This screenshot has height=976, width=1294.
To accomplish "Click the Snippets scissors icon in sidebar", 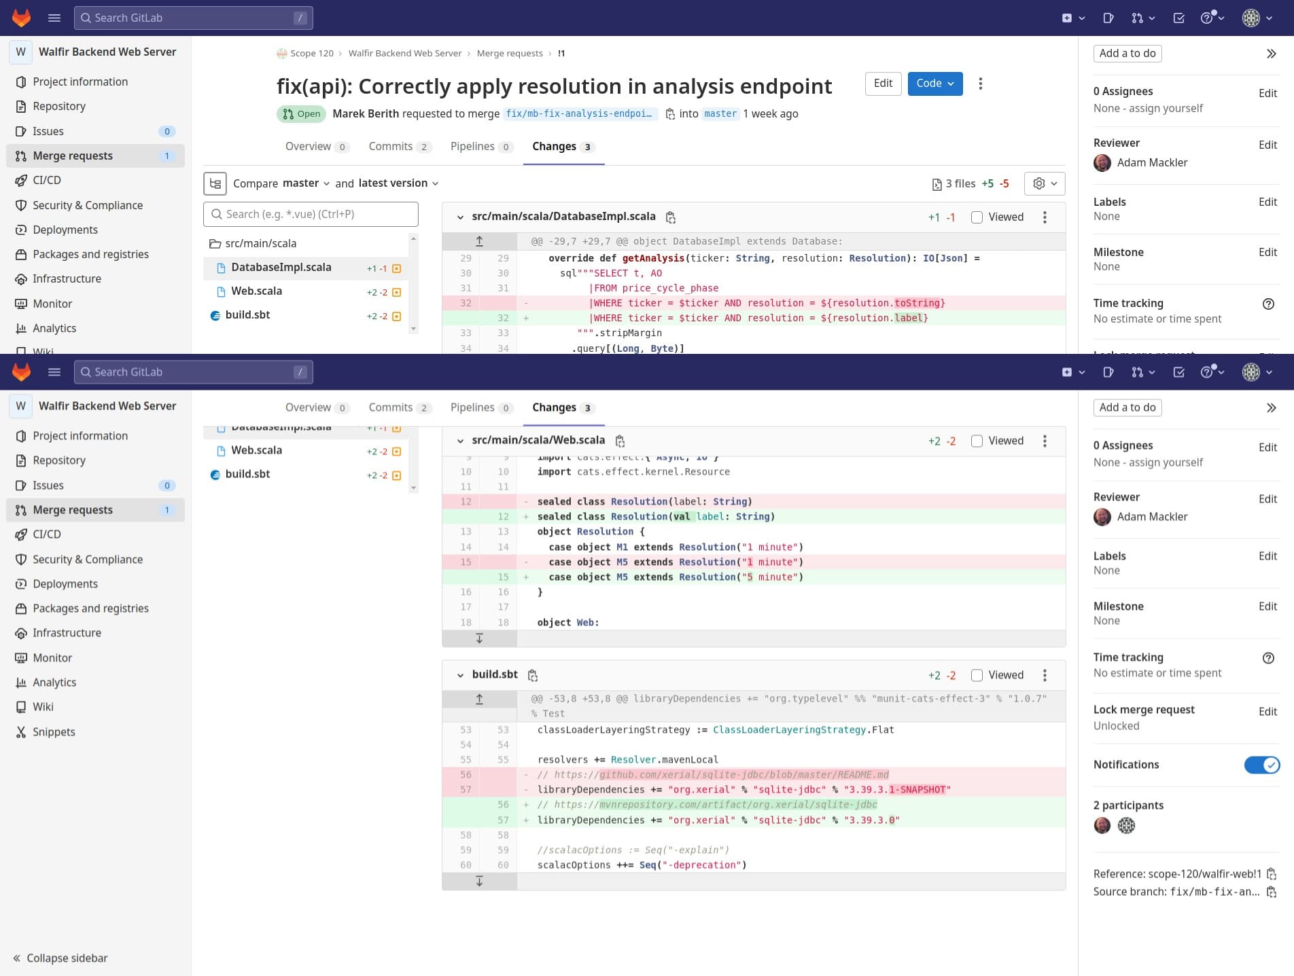I will pyautogui.click(x=21, y=732).
